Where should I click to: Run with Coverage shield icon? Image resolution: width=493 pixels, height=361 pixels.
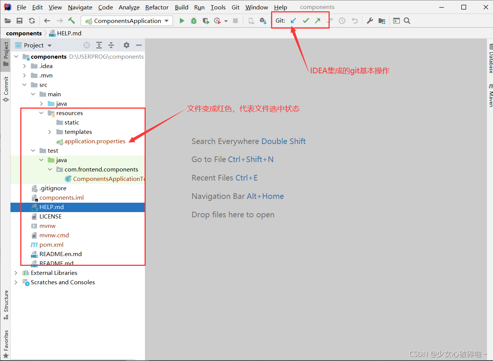(206, 21)
